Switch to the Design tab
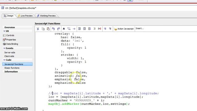 (9, 16)
